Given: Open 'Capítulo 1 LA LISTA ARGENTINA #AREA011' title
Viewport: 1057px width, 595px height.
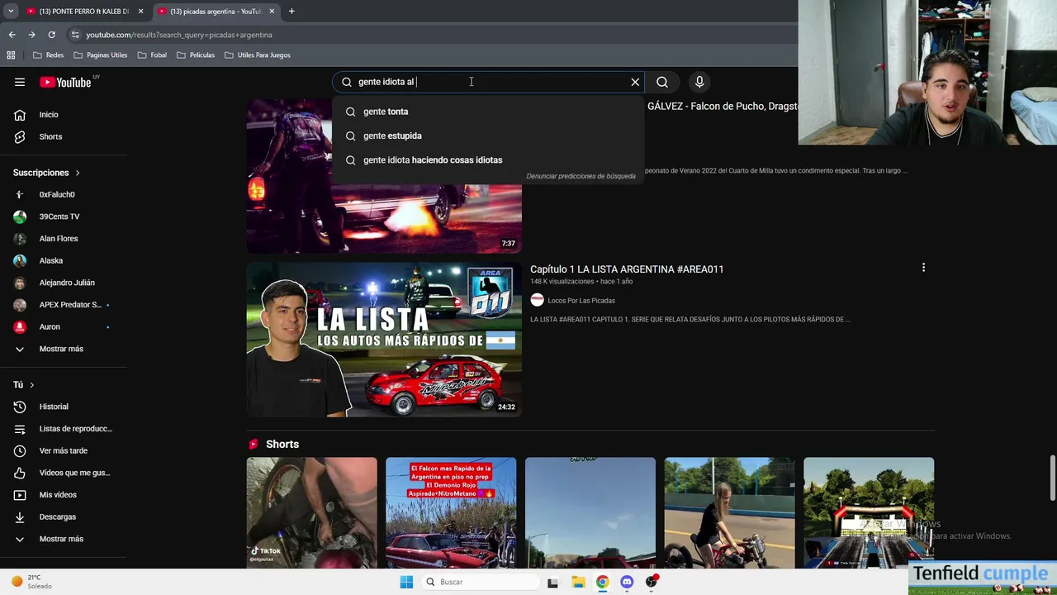Looking at the screenshot, I should (627, 269).
